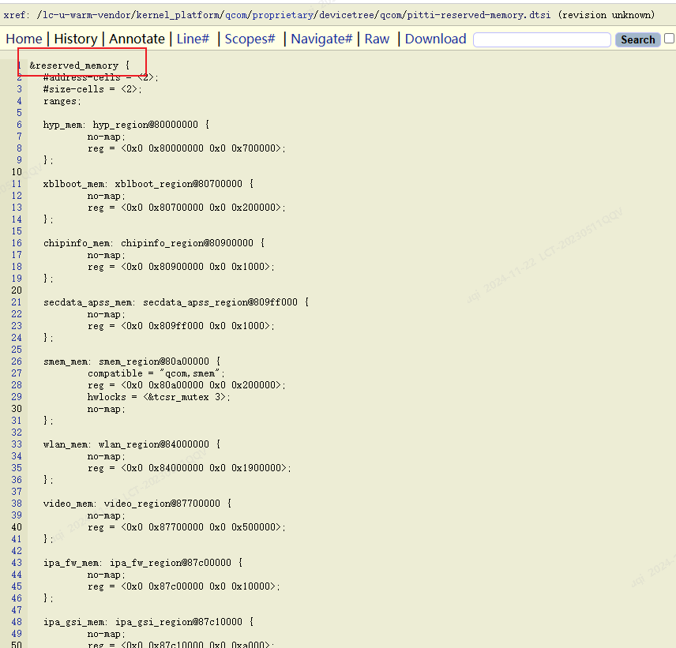Download the pitti-reserved-memory.dtsi file
The image size is (676, 648).
[x=435, y=39]
